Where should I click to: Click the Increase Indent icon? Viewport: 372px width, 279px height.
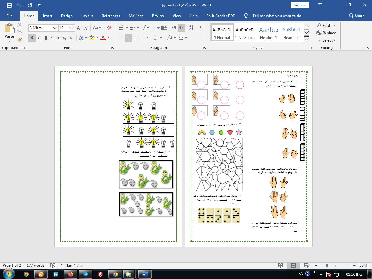pos(164,28)
